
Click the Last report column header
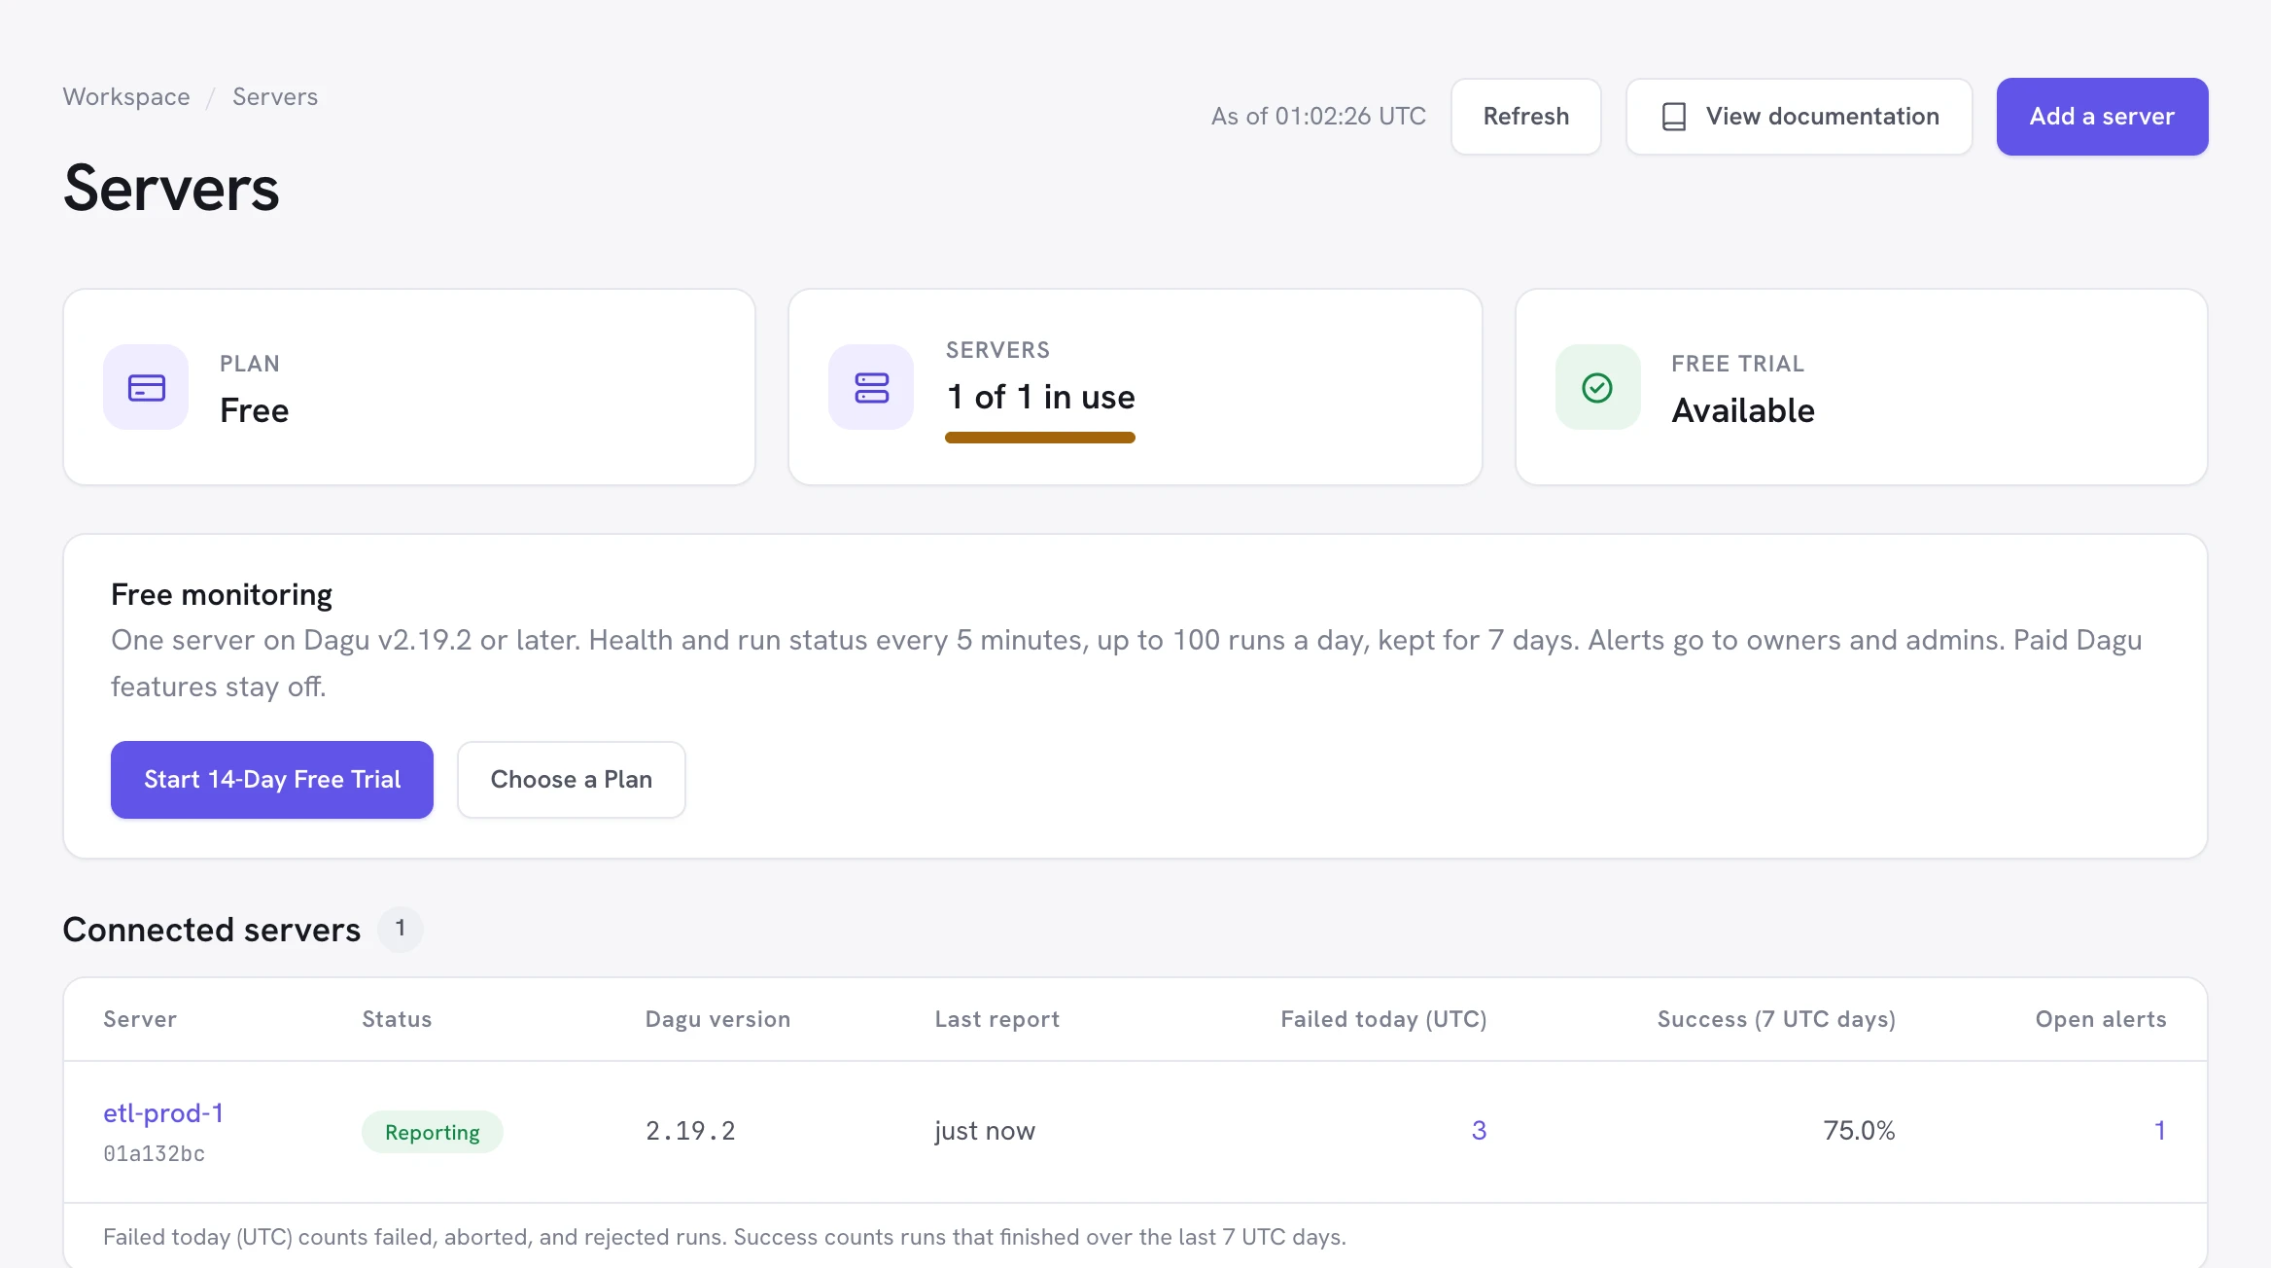click(997, 1019)
